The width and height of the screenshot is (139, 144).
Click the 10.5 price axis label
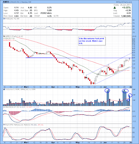click(x=134, y=36)
